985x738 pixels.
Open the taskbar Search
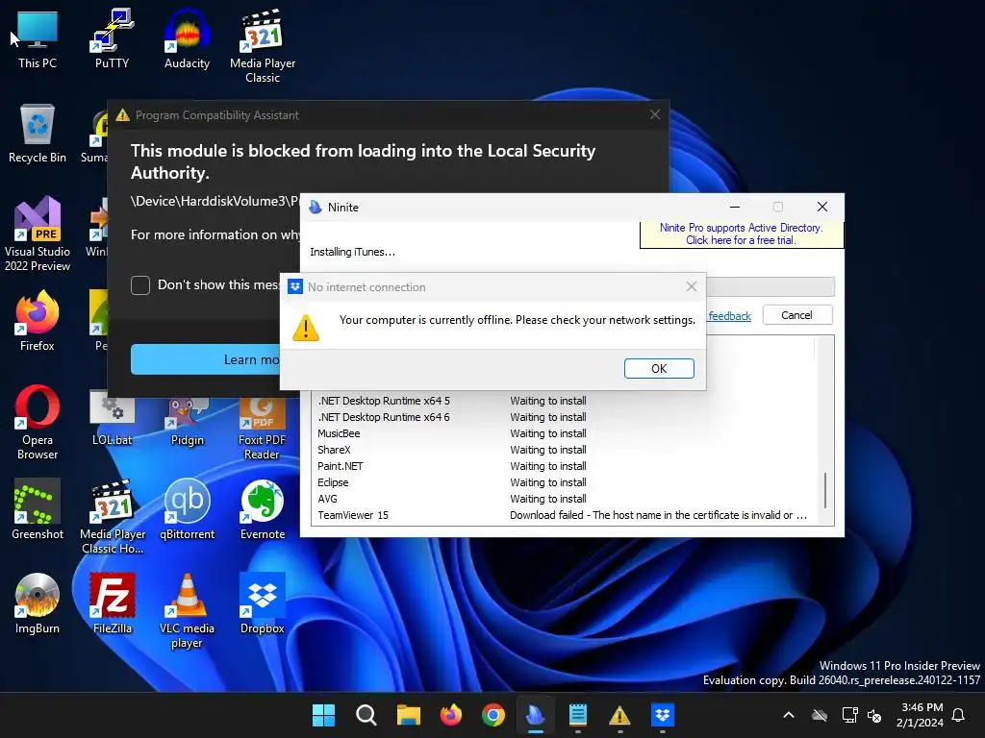tap(366, 715)
